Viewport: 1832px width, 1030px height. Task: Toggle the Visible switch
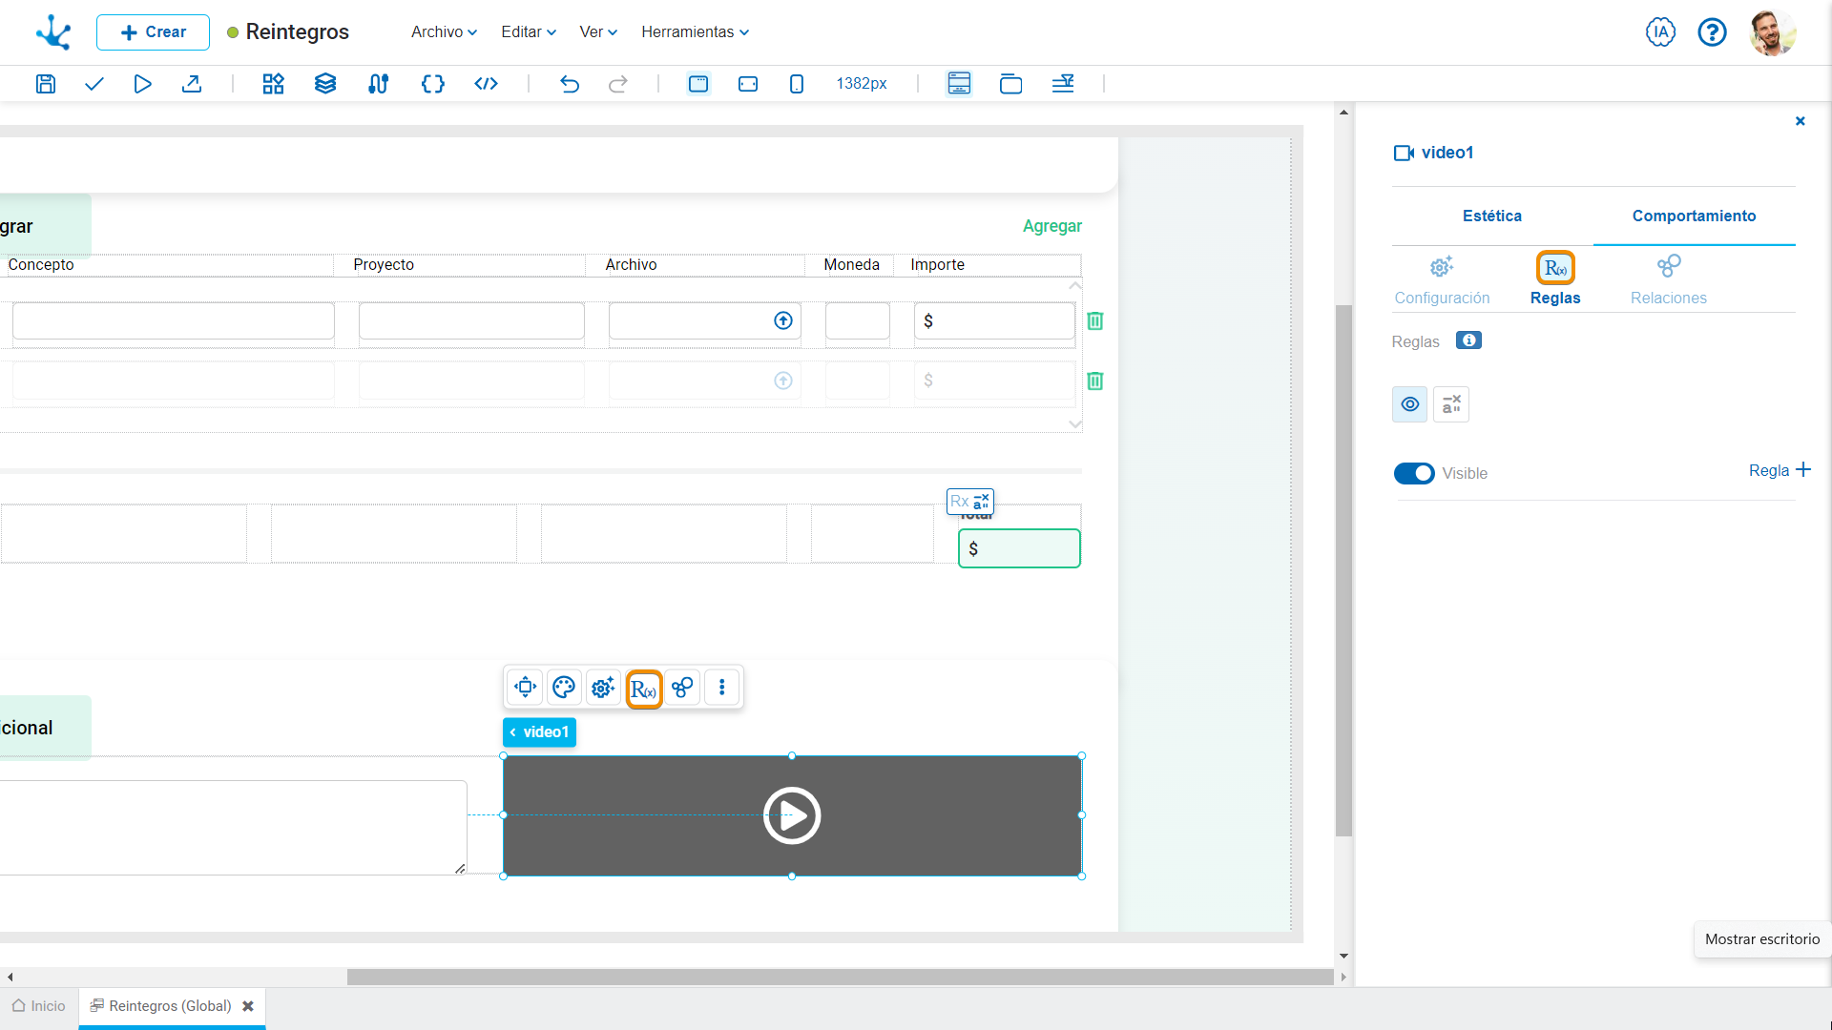(1414, 473)
